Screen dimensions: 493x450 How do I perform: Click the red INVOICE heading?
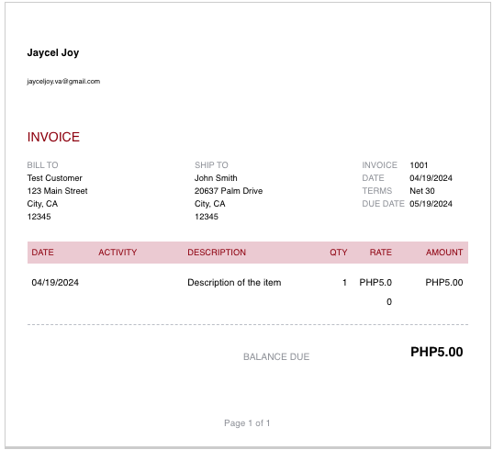click(x=53, y=137)
